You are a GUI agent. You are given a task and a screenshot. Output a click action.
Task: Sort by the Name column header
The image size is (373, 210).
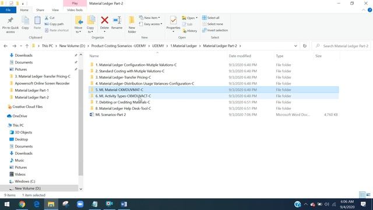pyautogui.click(x=94, y=56)
